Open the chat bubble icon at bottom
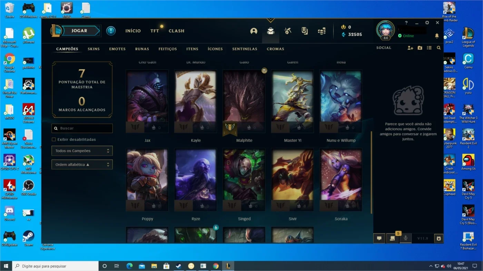The width and height of the screenshot is (483, 271). (379, 238)
